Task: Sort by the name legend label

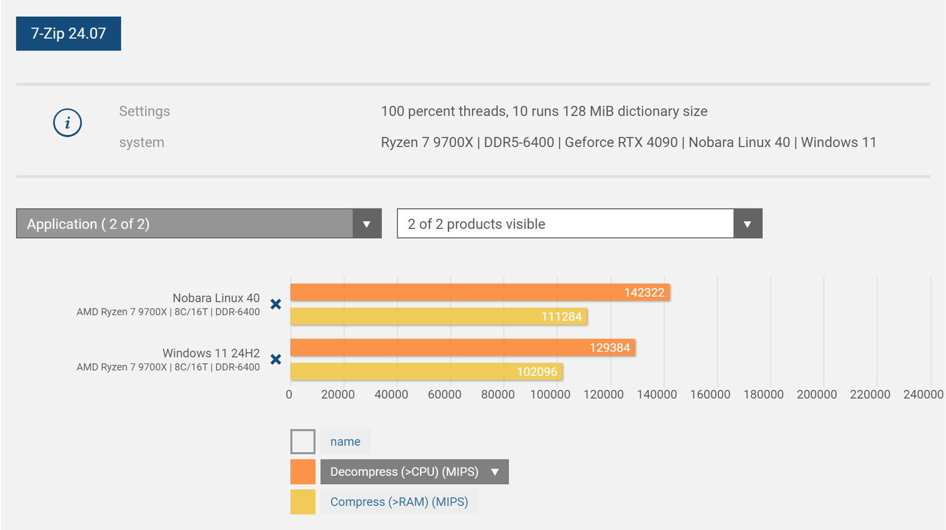Action: tap(345, 442)
